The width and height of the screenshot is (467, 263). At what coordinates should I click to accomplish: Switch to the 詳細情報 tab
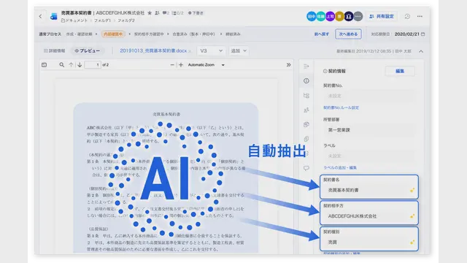pos(55,50)
